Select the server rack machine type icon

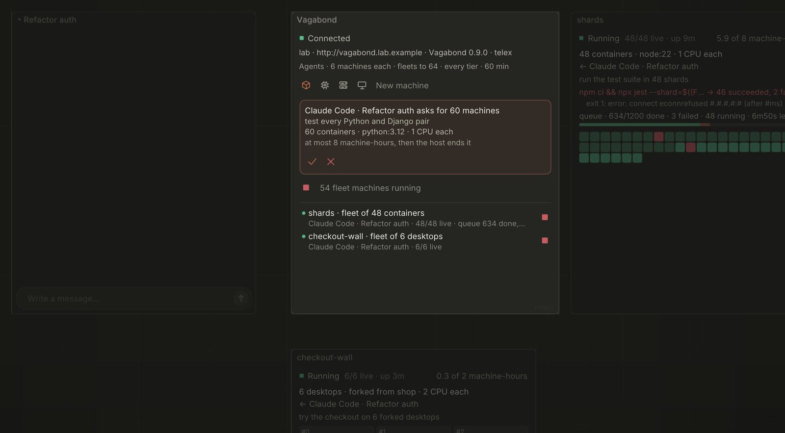(x=343, y=85)
